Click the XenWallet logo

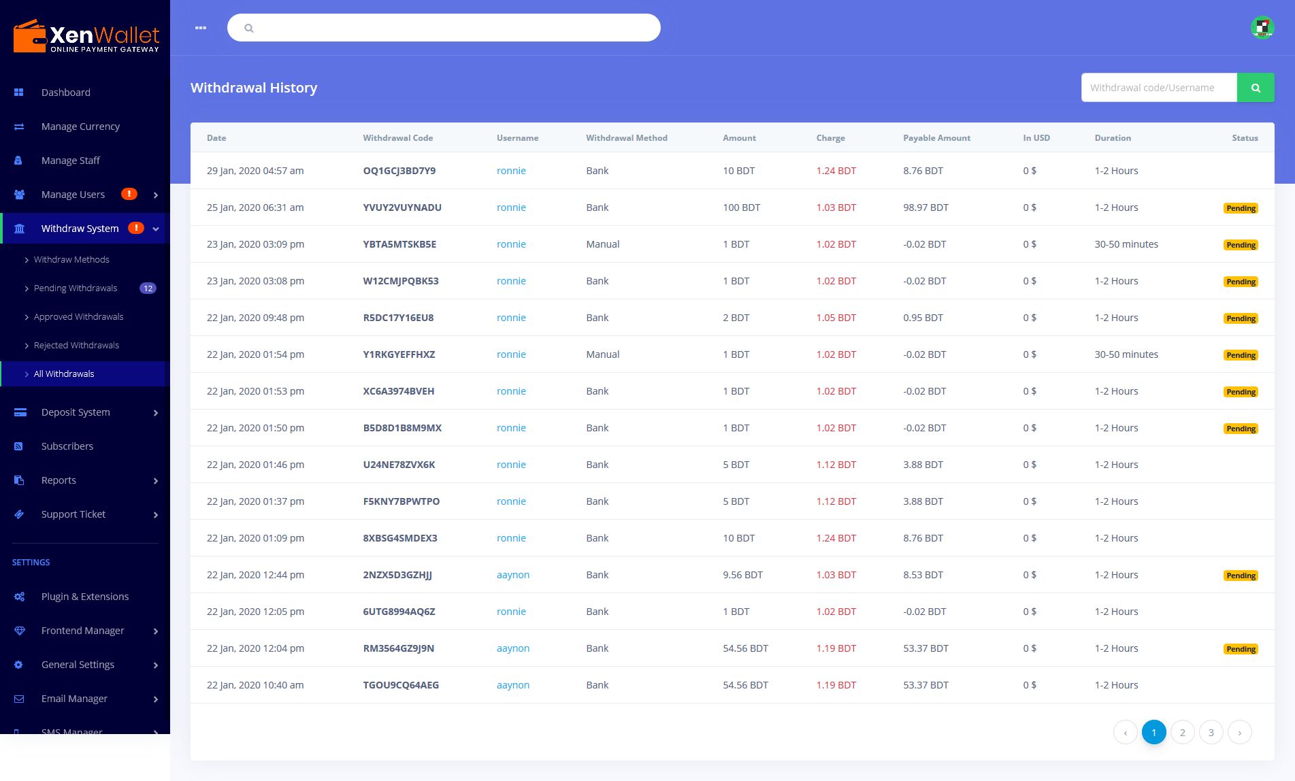[x=86, y=37]
